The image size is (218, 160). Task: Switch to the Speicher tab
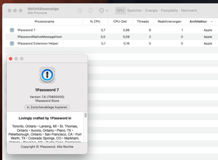point(135,11)
